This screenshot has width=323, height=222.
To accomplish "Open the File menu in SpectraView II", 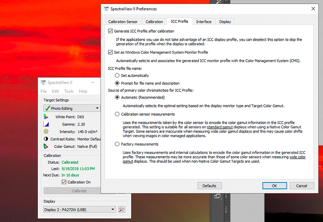I will click(x=44, y=91).
